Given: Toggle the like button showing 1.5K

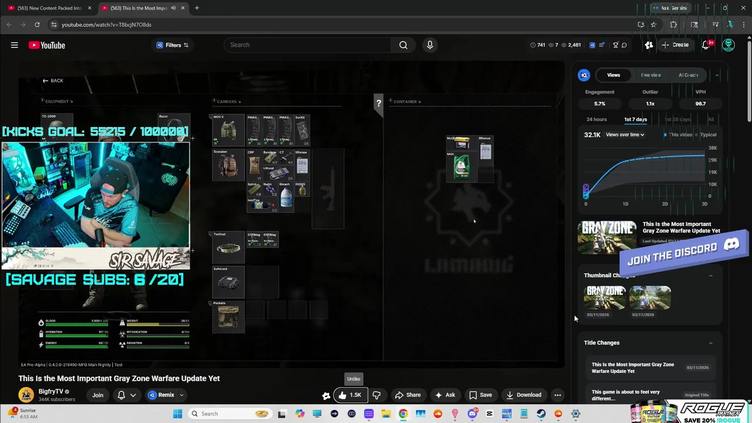Looking at the screenshot, I should pos(351,395).
